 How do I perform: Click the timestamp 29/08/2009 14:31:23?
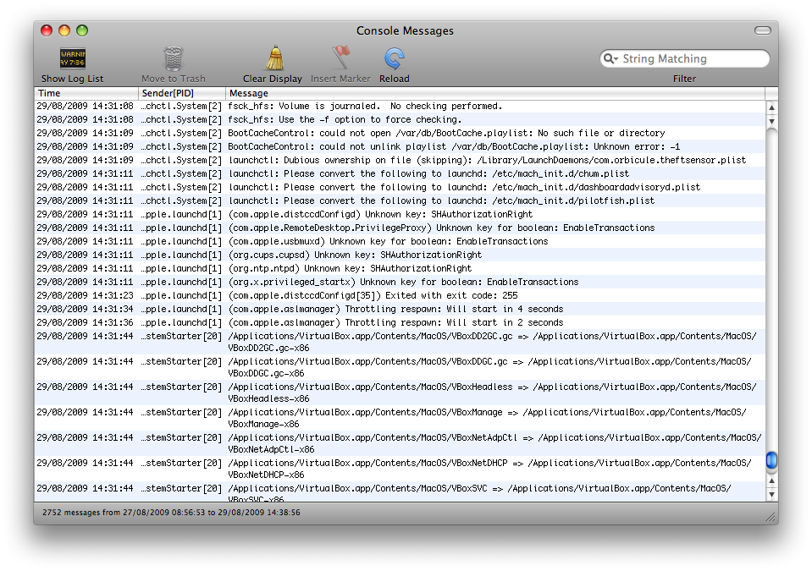pos(85,295)
